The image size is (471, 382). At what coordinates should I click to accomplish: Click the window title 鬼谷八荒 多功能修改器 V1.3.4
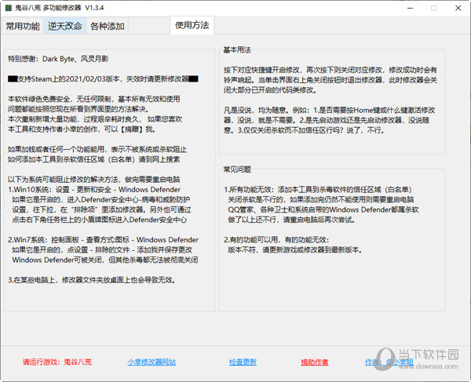click(x=60, y=8)
